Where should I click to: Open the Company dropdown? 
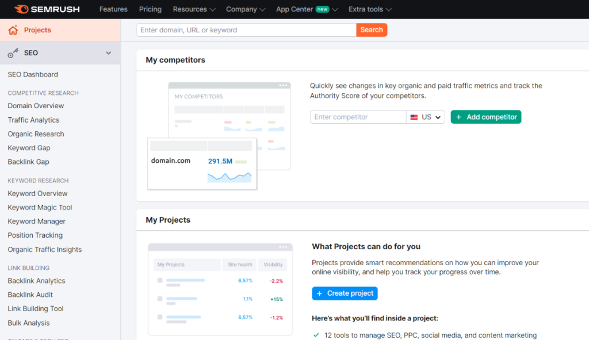pyautogui.click(x=242, y=9)
